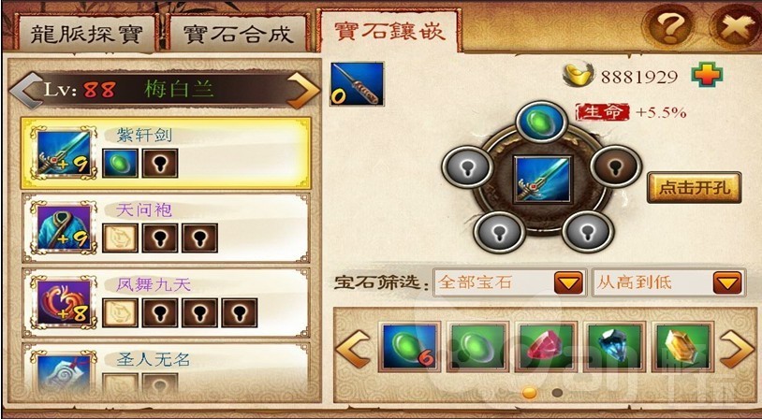Click the 点击开孔 button
The height and width of the screenshot is (419, 762).
(695, 187)
